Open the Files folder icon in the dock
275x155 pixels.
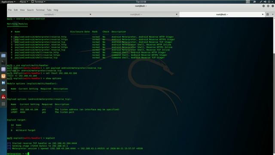3,56
